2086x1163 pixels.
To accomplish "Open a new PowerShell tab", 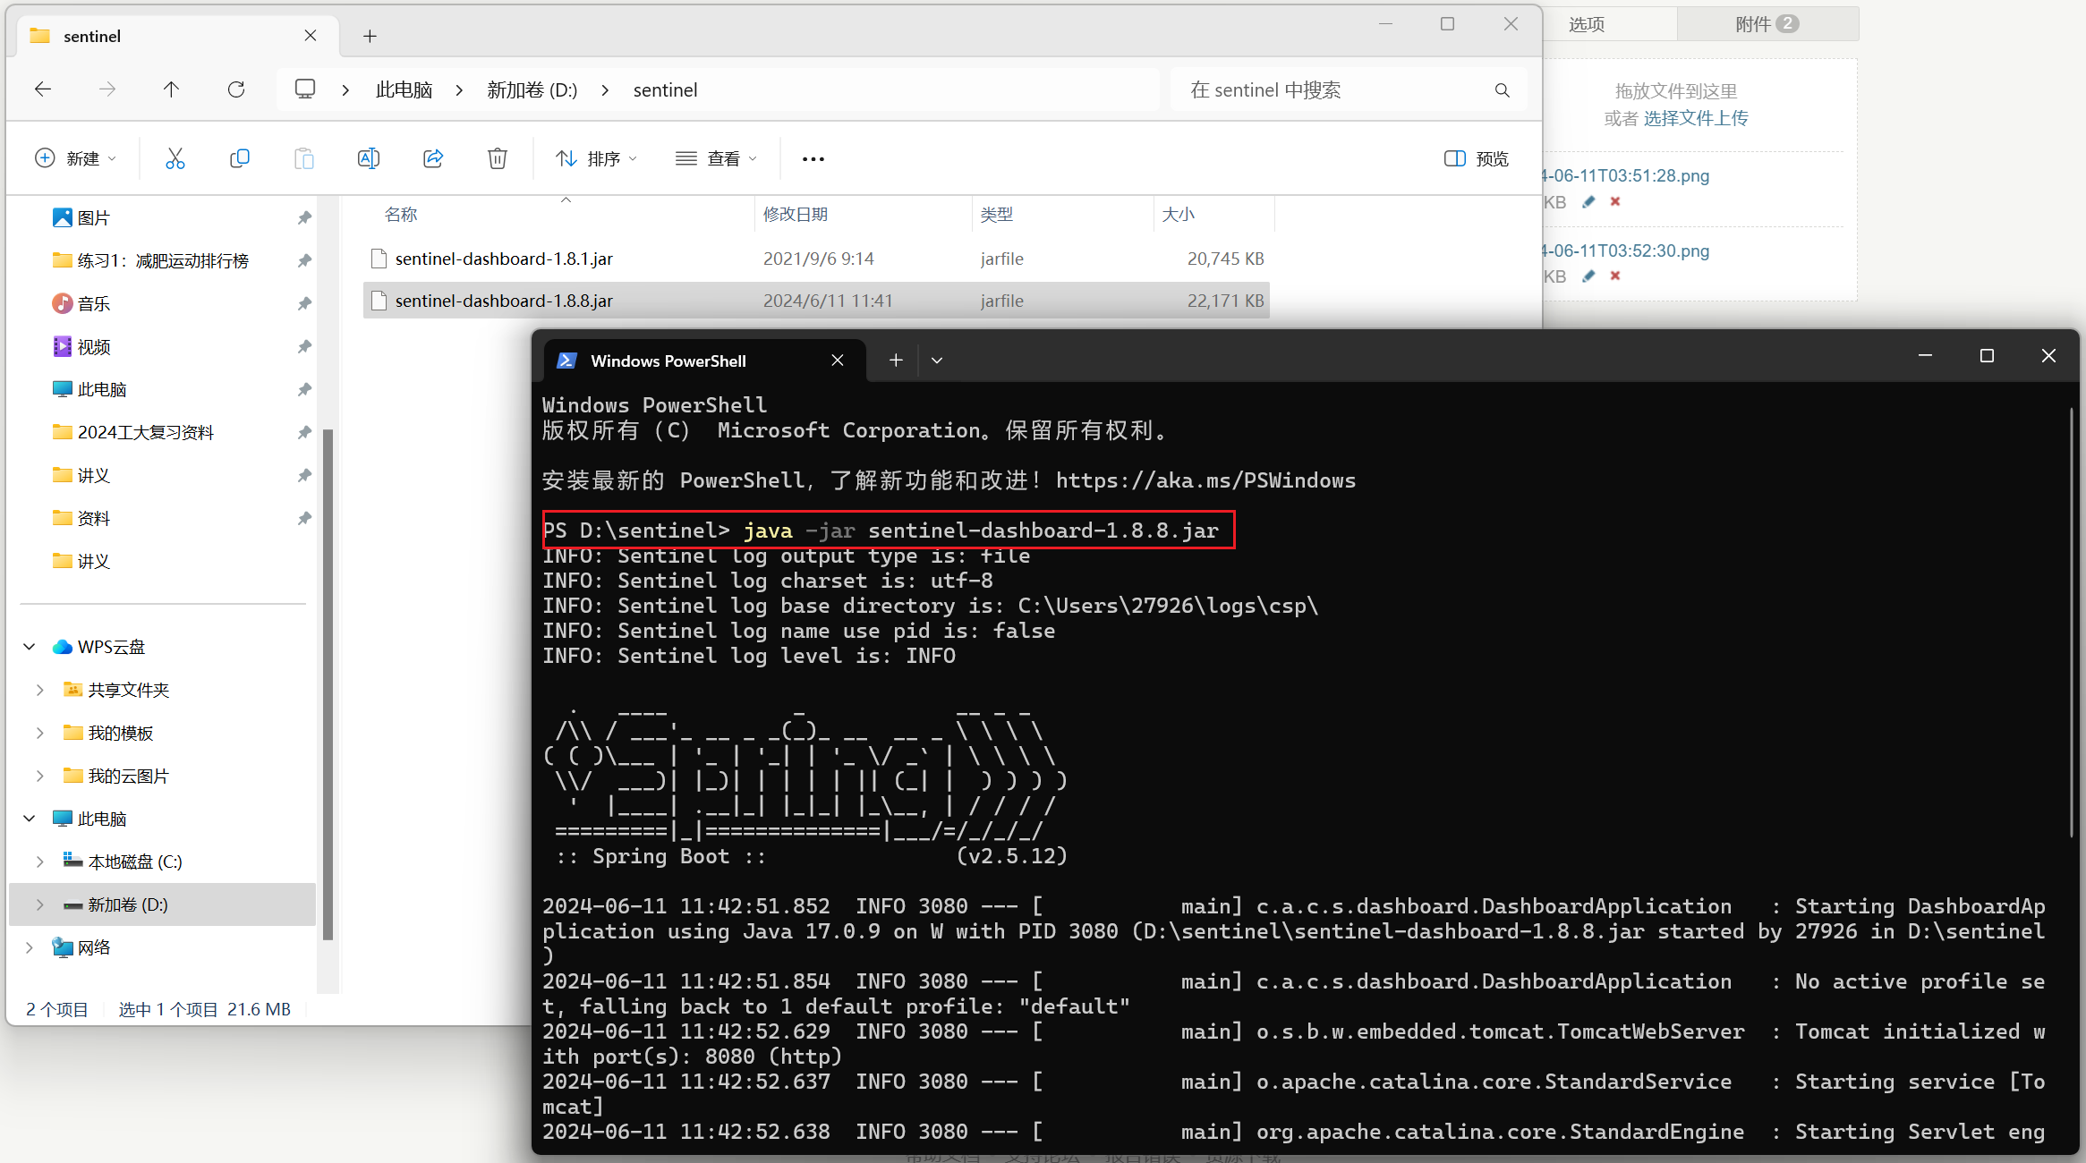I will (896, 360).
